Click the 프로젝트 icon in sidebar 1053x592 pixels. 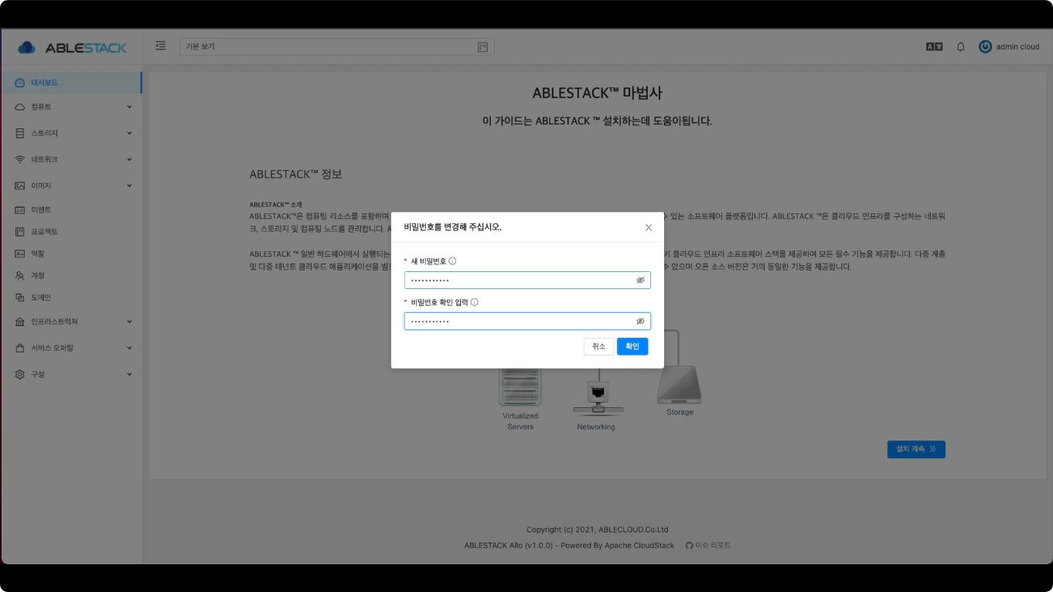(20, 232)
